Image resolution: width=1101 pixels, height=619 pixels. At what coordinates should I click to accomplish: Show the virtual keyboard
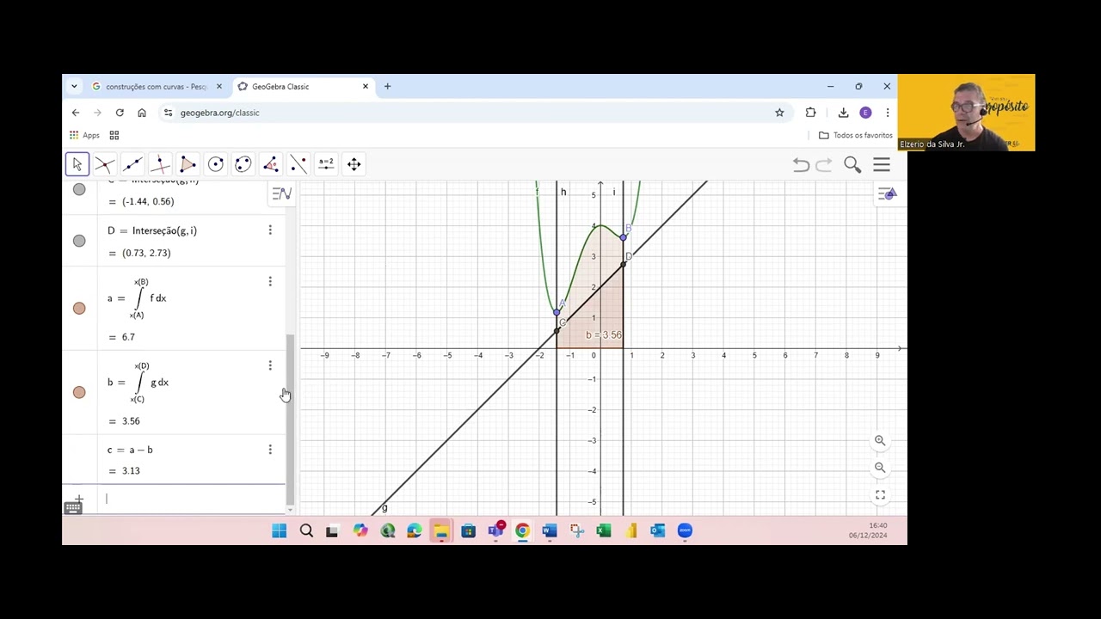[x=73, y=508]
